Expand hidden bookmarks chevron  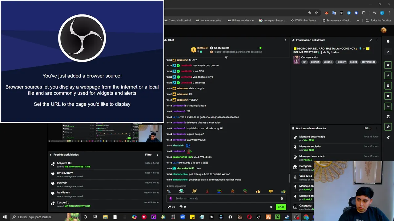click(357, 21)
